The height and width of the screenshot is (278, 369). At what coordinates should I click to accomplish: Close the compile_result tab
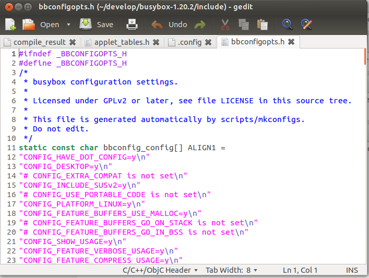coord(73,42)
